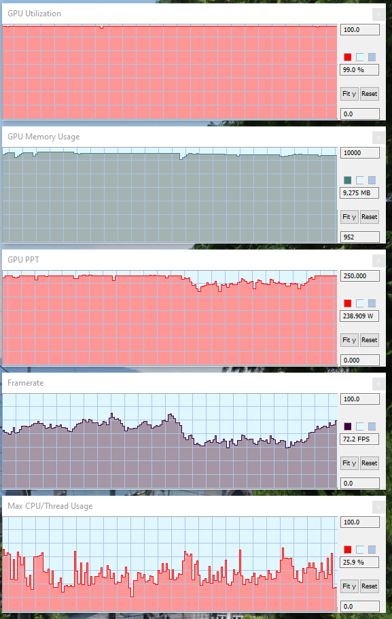Screen dimensions: 392x619
Task: Edit GPU Memory Usage min field 952
Action: [x=359, y=237]
